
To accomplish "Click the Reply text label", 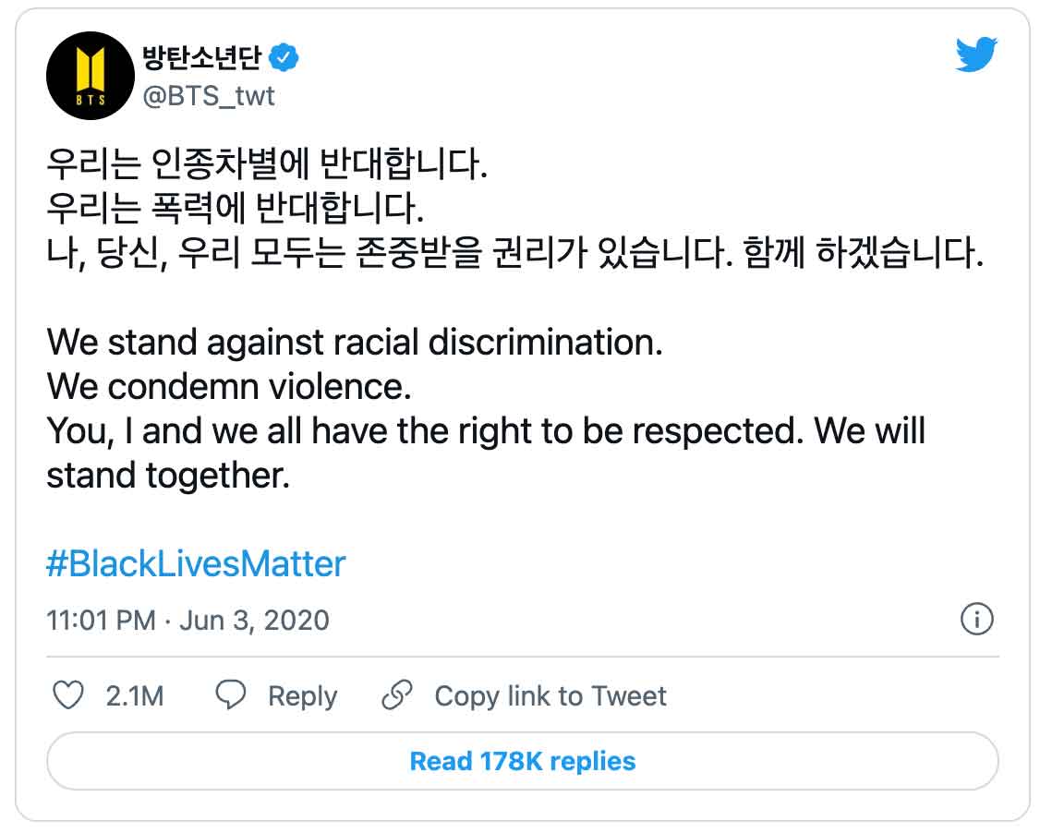I will coord(302,695).
